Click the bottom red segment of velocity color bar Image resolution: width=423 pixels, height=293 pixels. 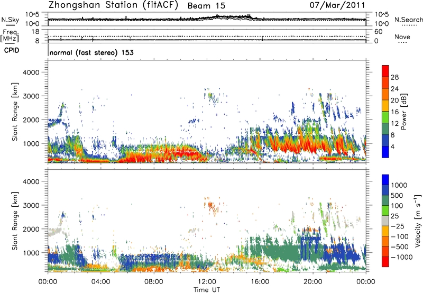pyautogui.click(x=385, y=262)
